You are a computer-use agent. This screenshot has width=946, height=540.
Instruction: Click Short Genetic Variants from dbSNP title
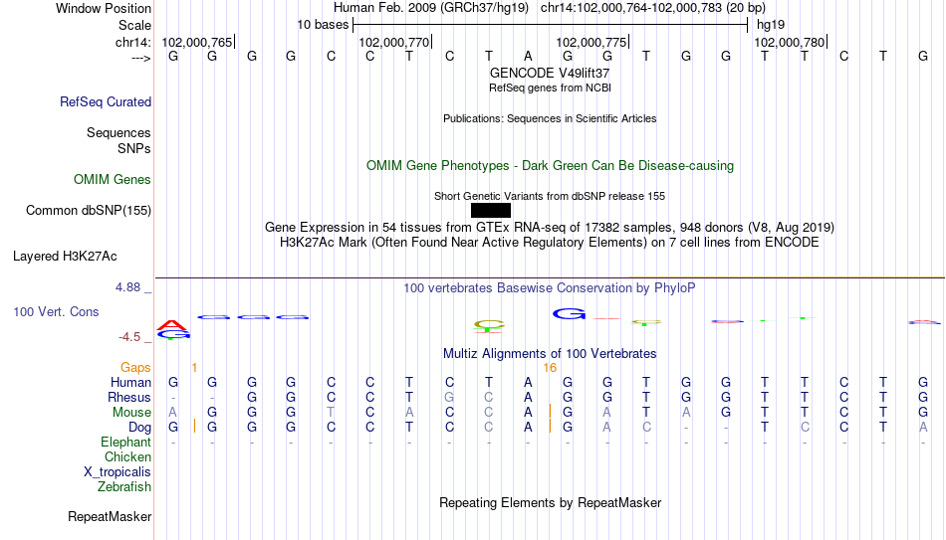pos(550,196)
